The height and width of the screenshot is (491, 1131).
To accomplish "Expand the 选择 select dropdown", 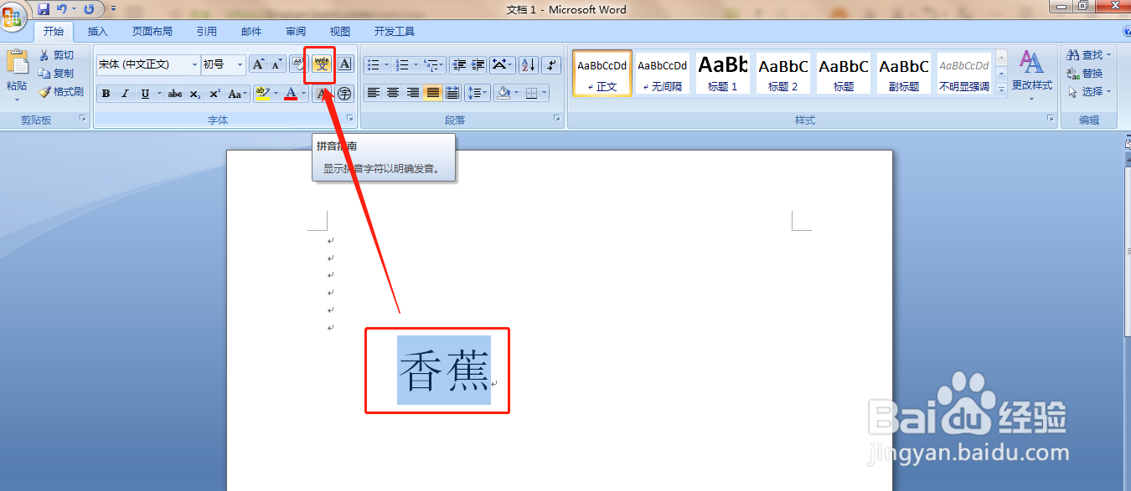I will coord(1109,92).
